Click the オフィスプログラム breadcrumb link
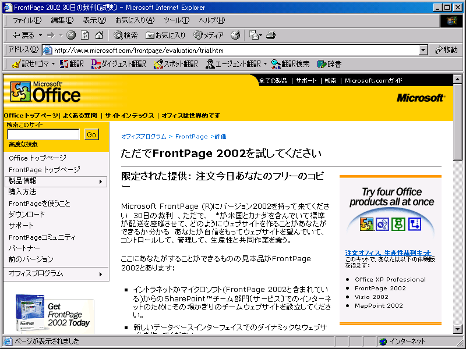 tap(144, 137)
